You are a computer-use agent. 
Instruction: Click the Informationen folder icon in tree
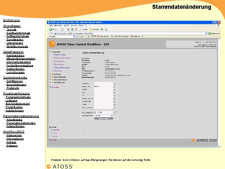pyautogui.click(x=52, y=77)
